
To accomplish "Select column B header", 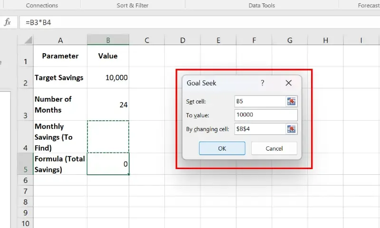I will pyautogui.click(x=108, y=40).
